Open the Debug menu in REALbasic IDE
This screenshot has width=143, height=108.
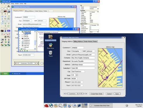click(x=12, y=4)
